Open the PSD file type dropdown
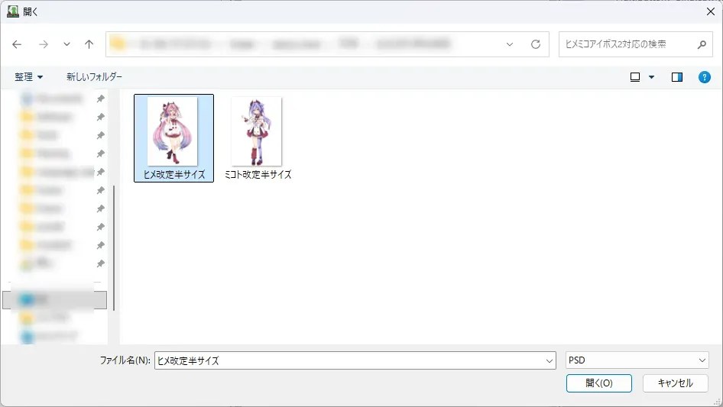 coord(637,360)
